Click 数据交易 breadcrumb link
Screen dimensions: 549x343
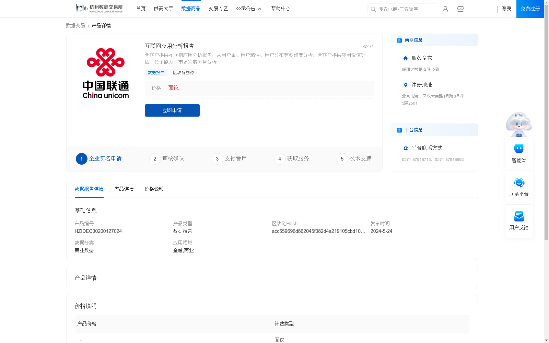tap(75, 26)
